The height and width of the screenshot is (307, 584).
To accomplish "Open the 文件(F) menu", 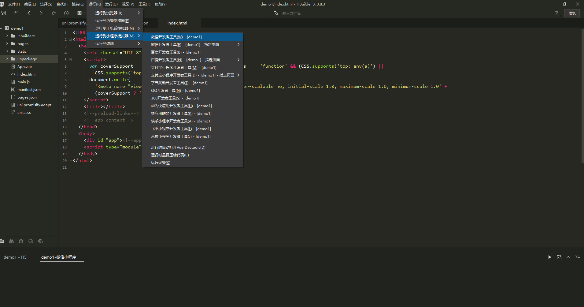I will [14, 4].
